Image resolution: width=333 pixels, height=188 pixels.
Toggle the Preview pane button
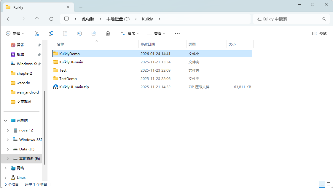(x=319, y=33)
